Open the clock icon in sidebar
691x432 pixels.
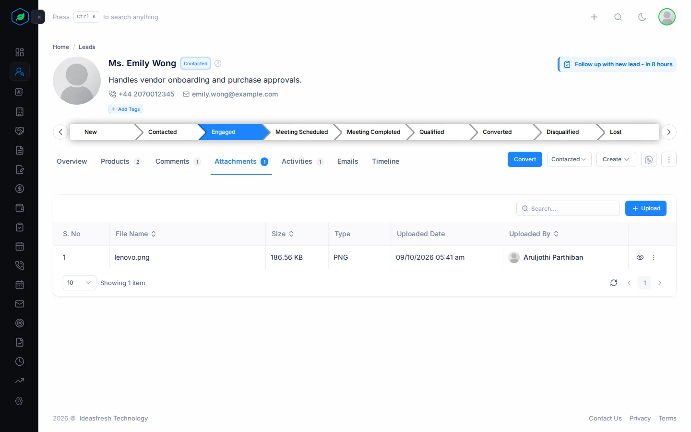(x=20, y=361)
